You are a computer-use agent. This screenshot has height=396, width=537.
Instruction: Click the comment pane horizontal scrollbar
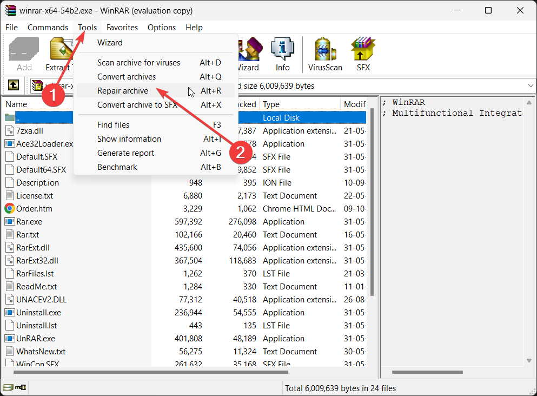click(x=427, y=372)
